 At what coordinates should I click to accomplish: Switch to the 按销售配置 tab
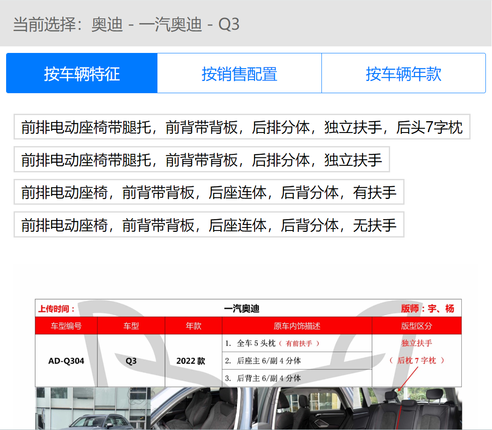click(x=239, y=73)
